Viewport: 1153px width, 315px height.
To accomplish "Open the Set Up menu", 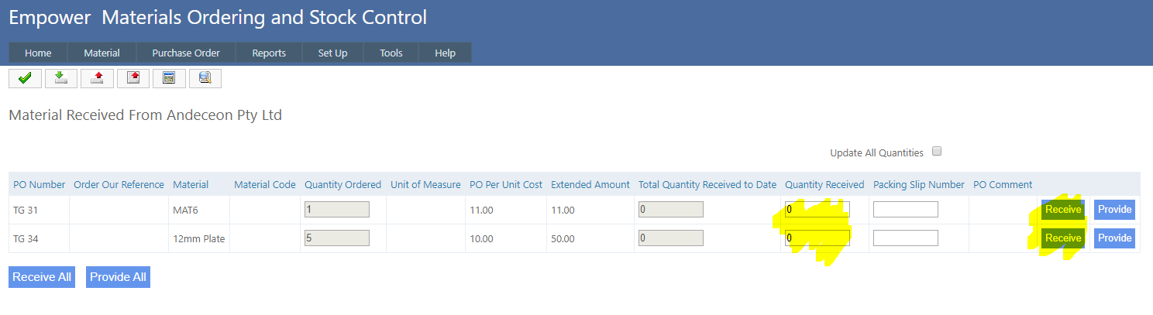I will 332,53.
